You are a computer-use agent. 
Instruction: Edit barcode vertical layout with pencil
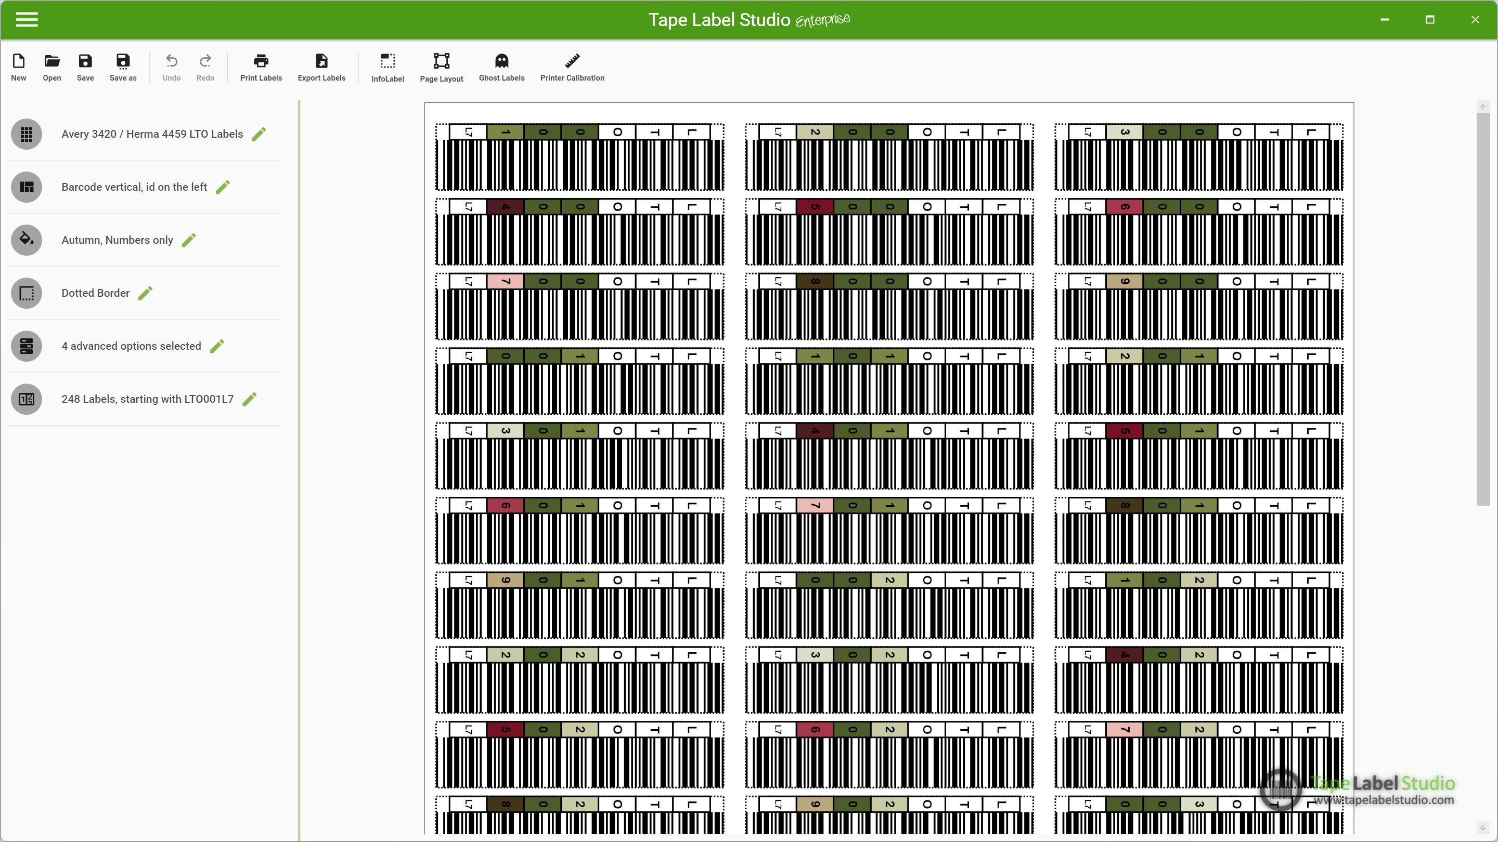(x=223, y=187)
